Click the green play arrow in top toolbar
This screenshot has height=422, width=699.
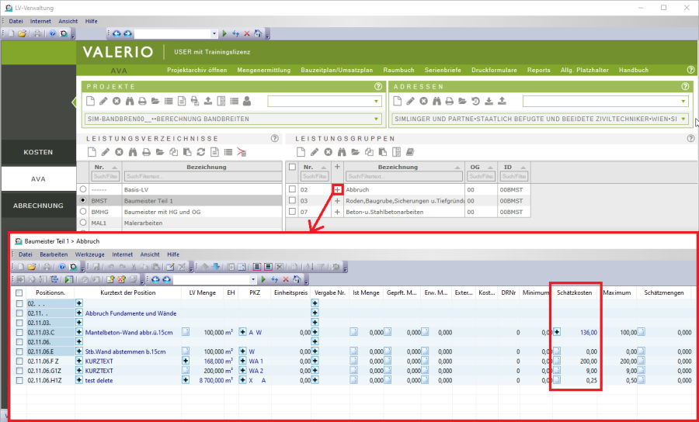coord(224,34)
